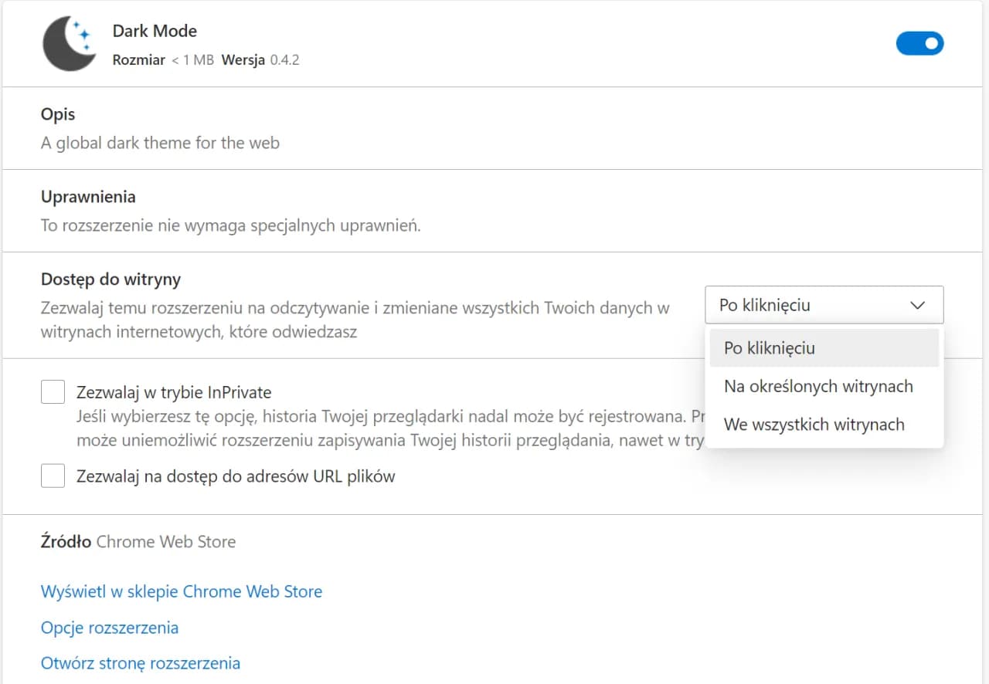Click the Dostęp do witryny heading
This screenshot has width=989, height=684.
[110, 279]
